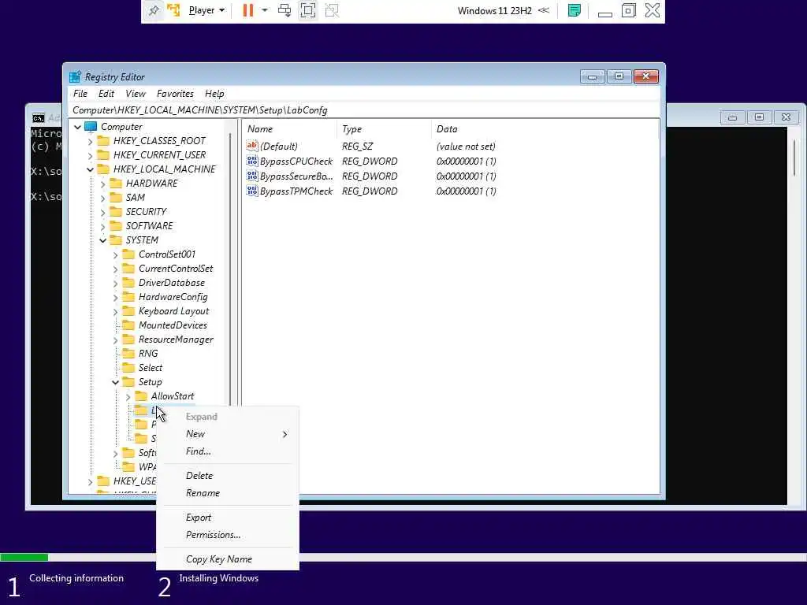Expand the HARDWARE key

(102, 184)
